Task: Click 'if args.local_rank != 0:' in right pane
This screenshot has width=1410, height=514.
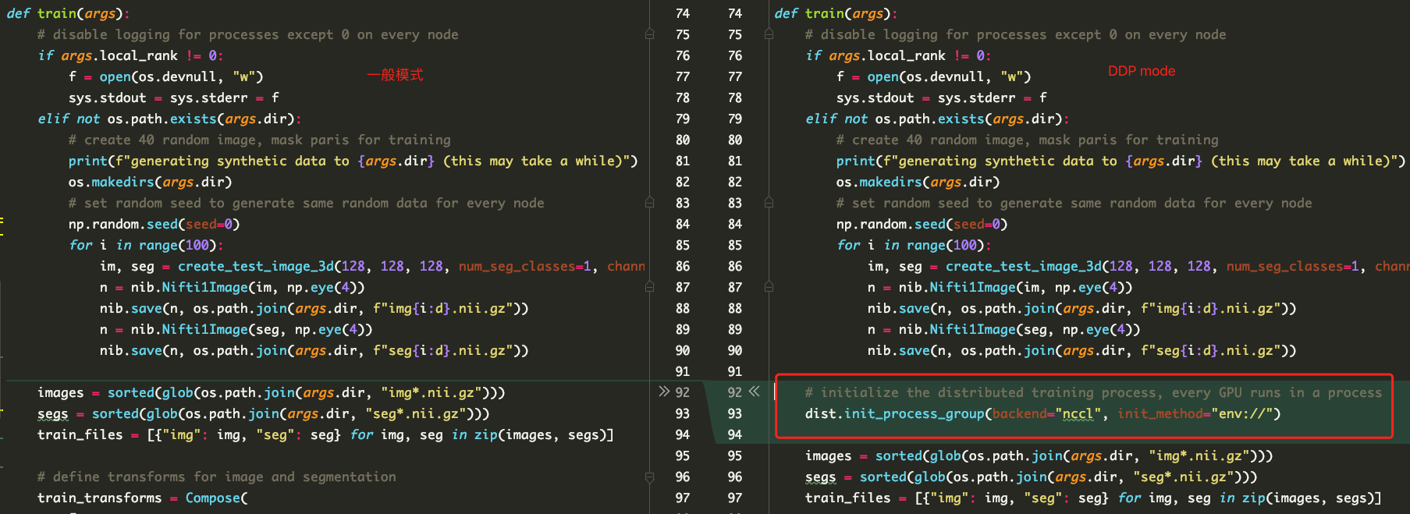Action: 898,55
